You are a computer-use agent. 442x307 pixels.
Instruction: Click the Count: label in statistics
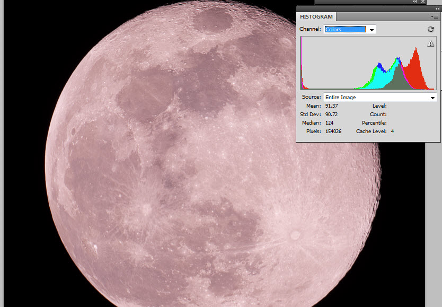coord(378,115)
